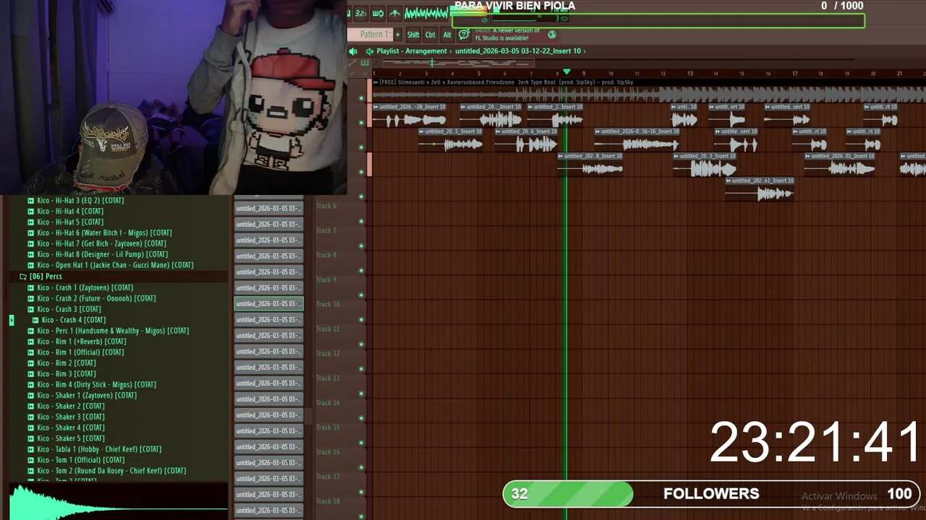Click sample icon of Kico - Rim 3
The height and width of the screenshot is (520, 926).
[x=30, y=374]
